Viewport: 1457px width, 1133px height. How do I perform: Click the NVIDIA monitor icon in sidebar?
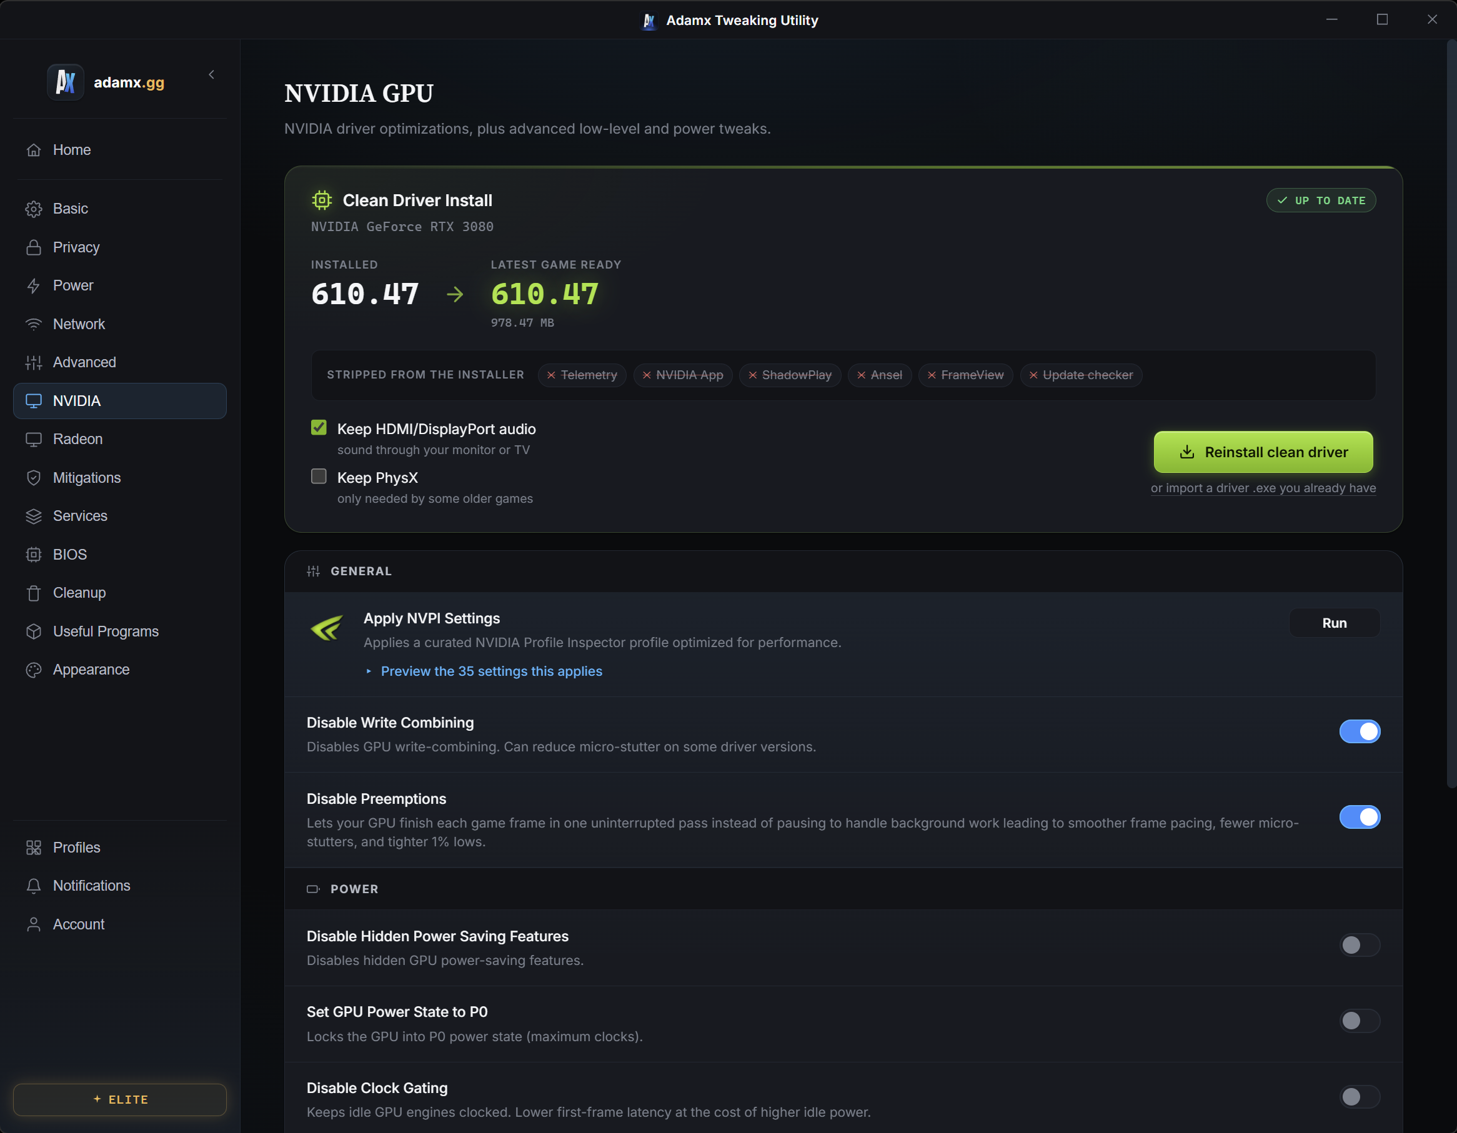[33, 401]
